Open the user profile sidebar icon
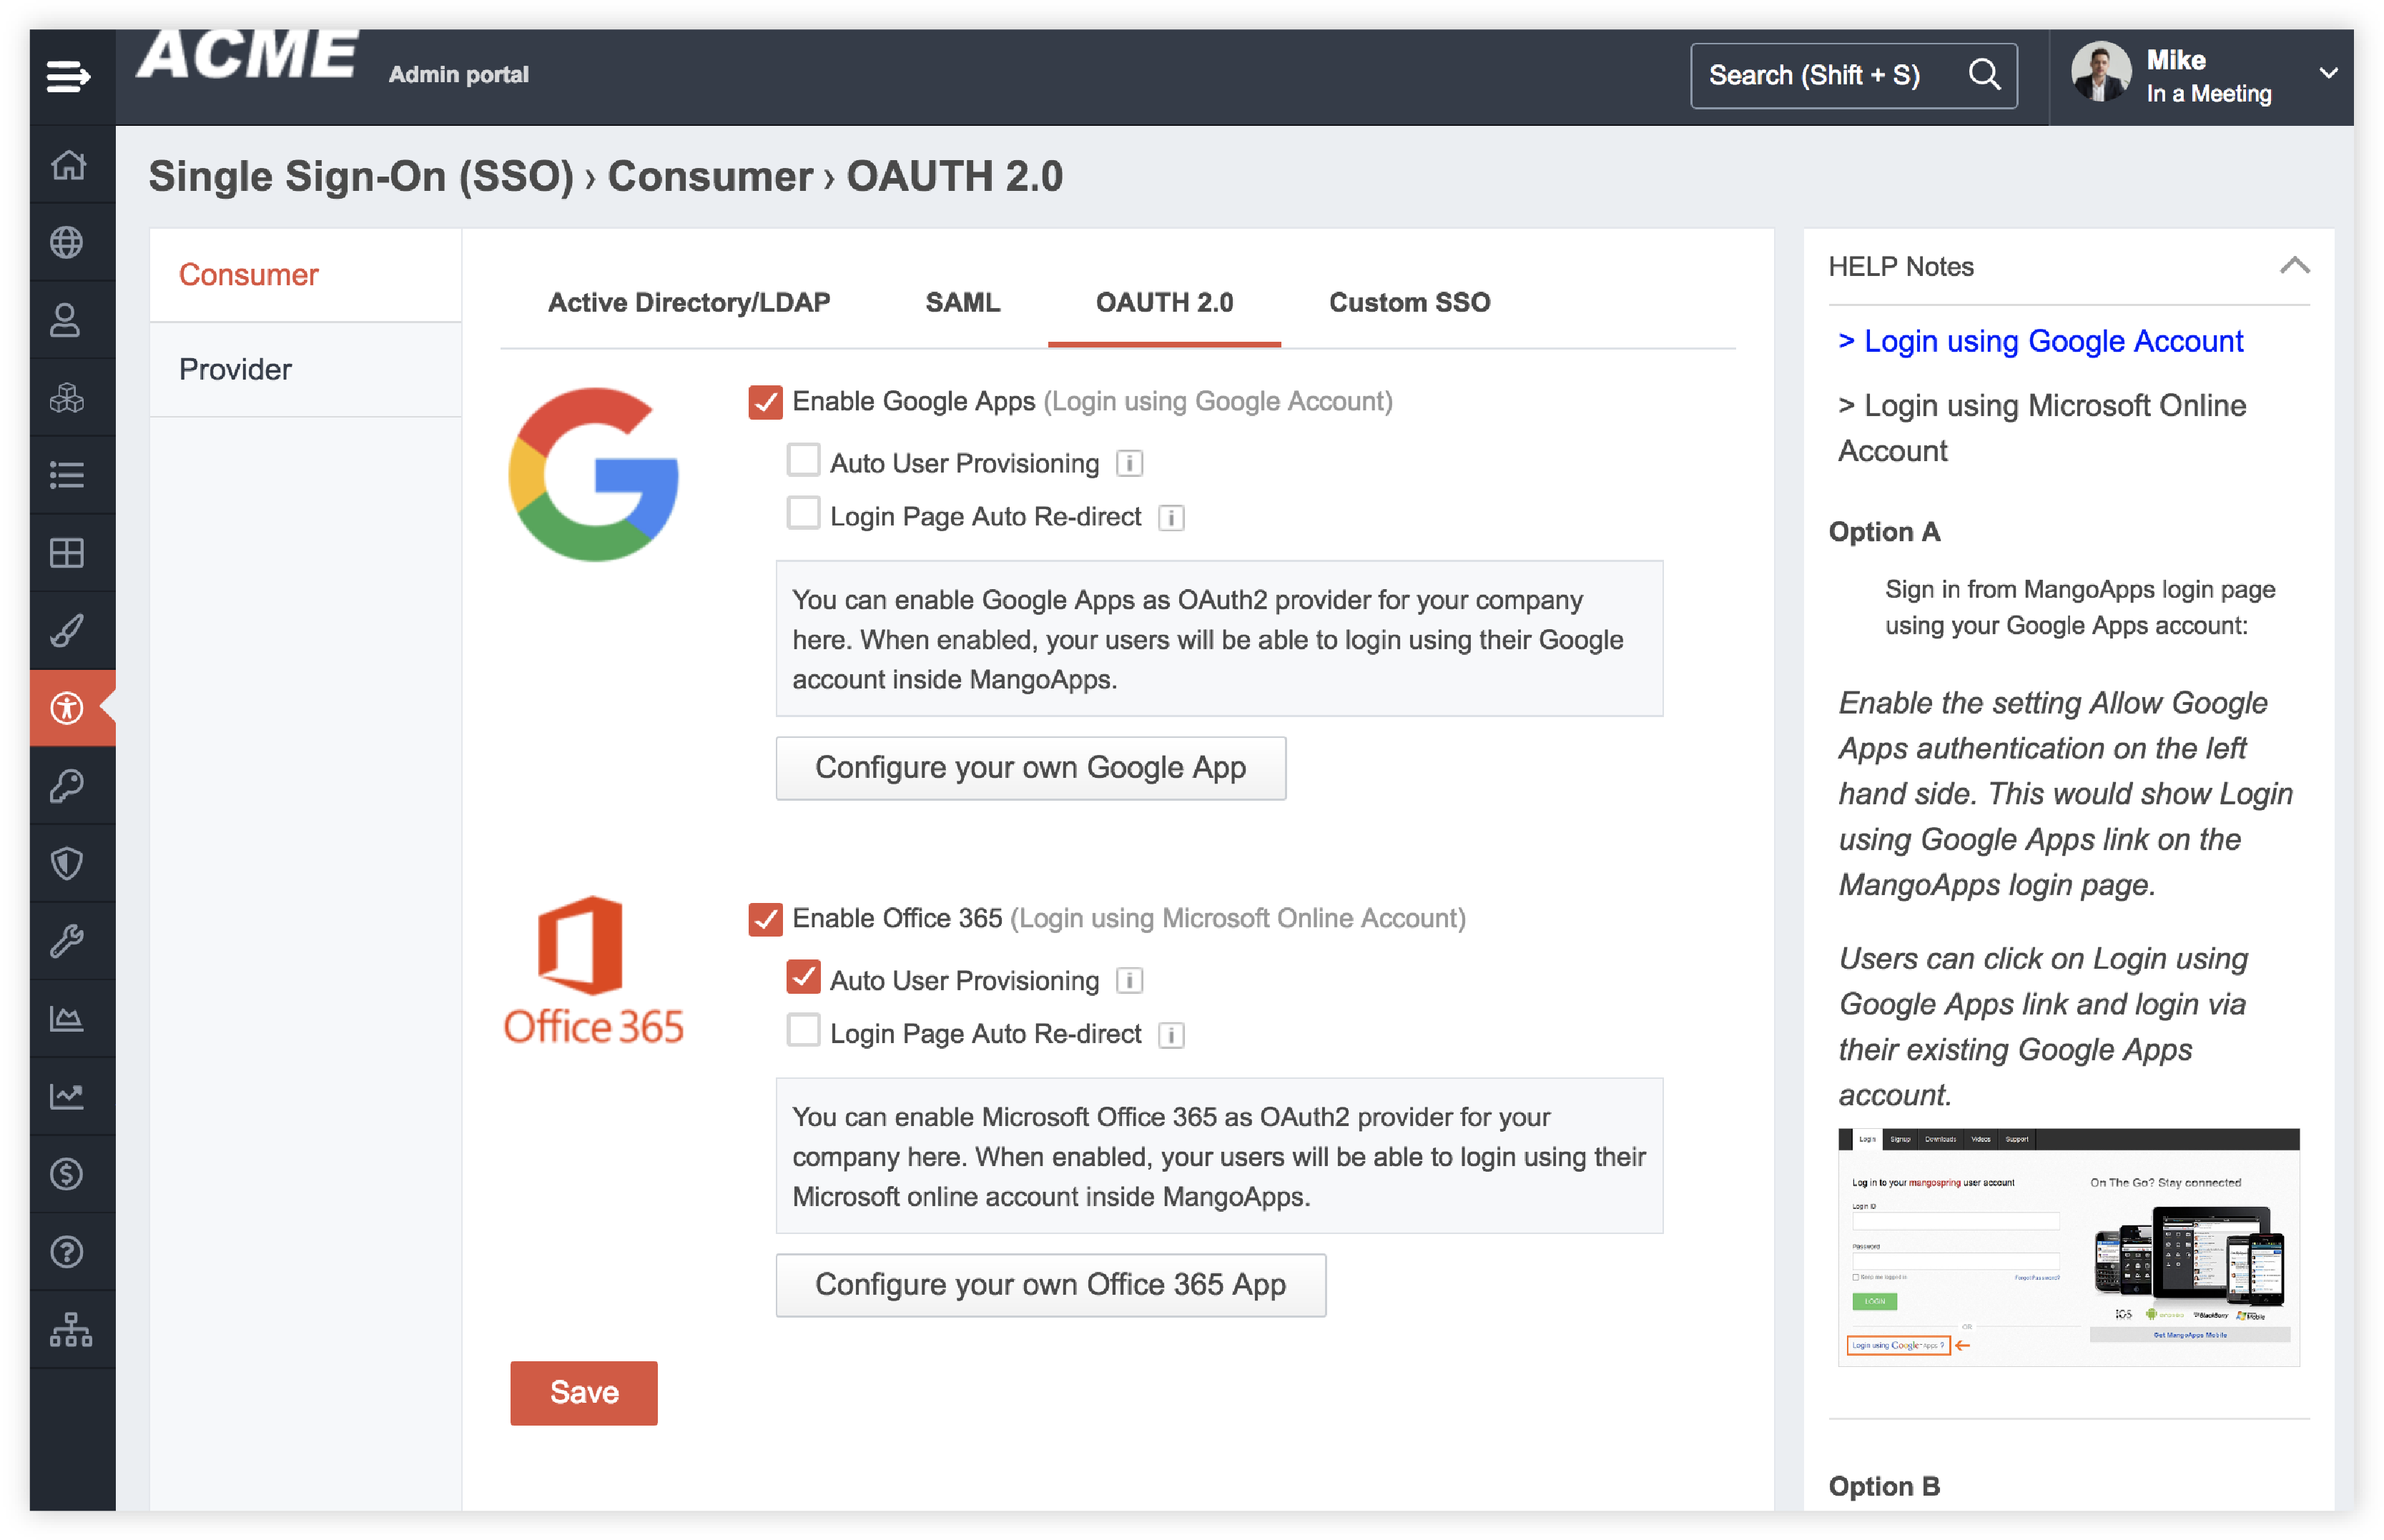This screenshot has width=2384, height=1540. 66,320
